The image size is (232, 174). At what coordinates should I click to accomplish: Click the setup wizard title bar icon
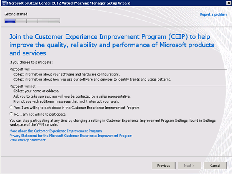(4, 3)
